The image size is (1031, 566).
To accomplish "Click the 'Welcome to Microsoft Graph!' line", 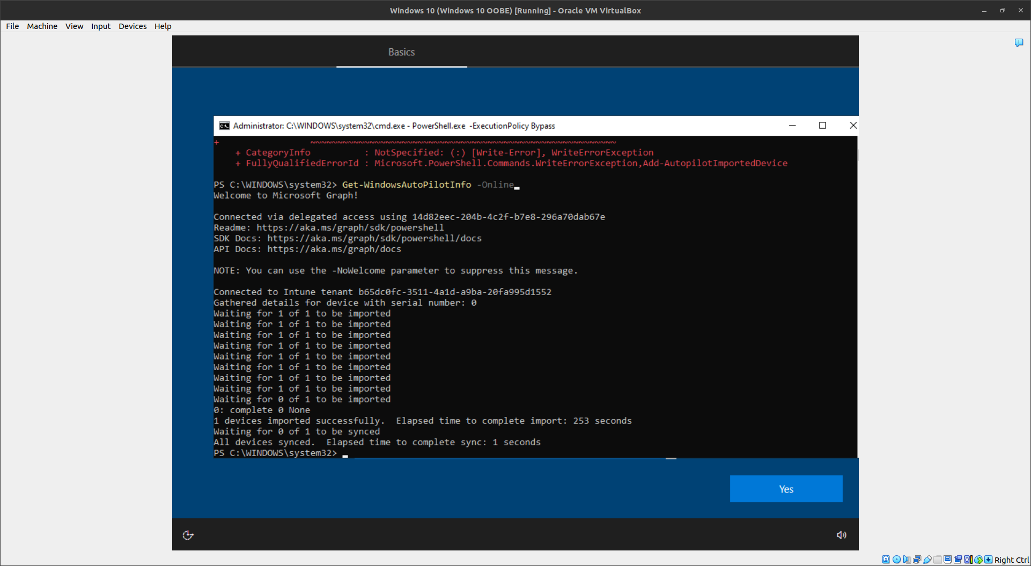I will click(286, 195).
